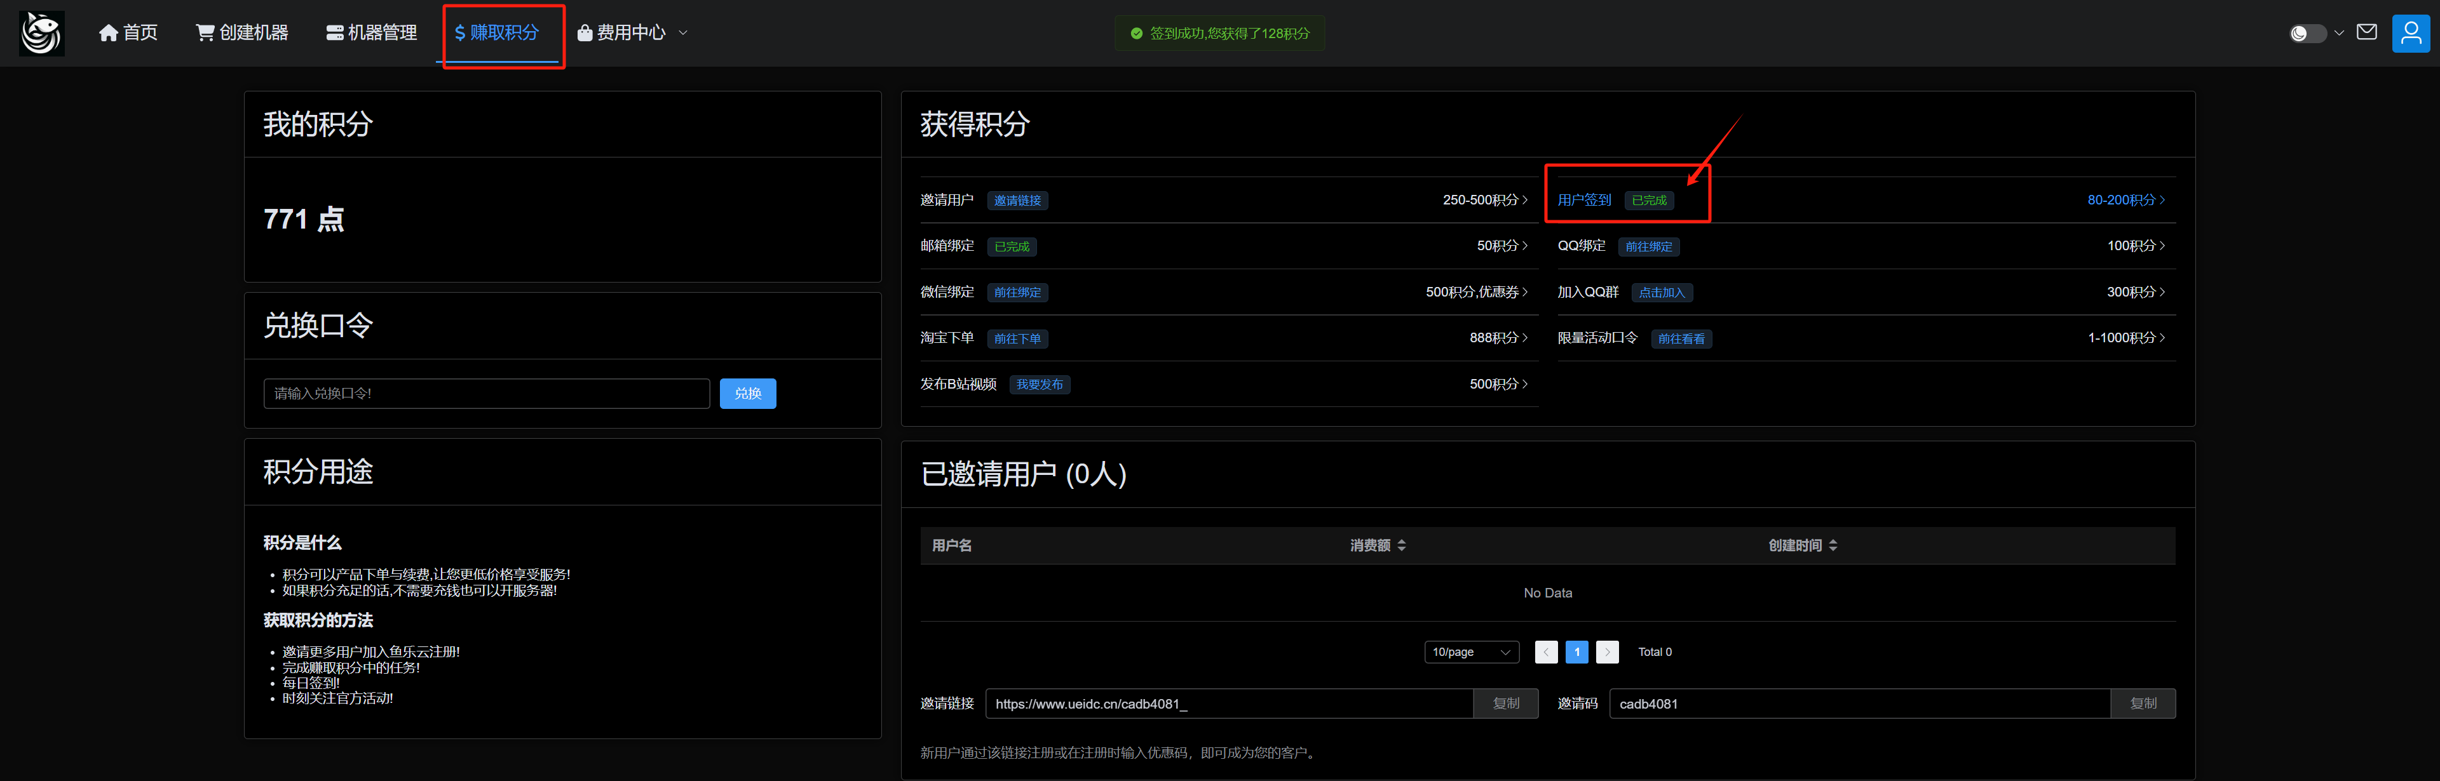2440x781 pixels.
Task: Open the mail envelope icon
Action: click(2366, 32)
